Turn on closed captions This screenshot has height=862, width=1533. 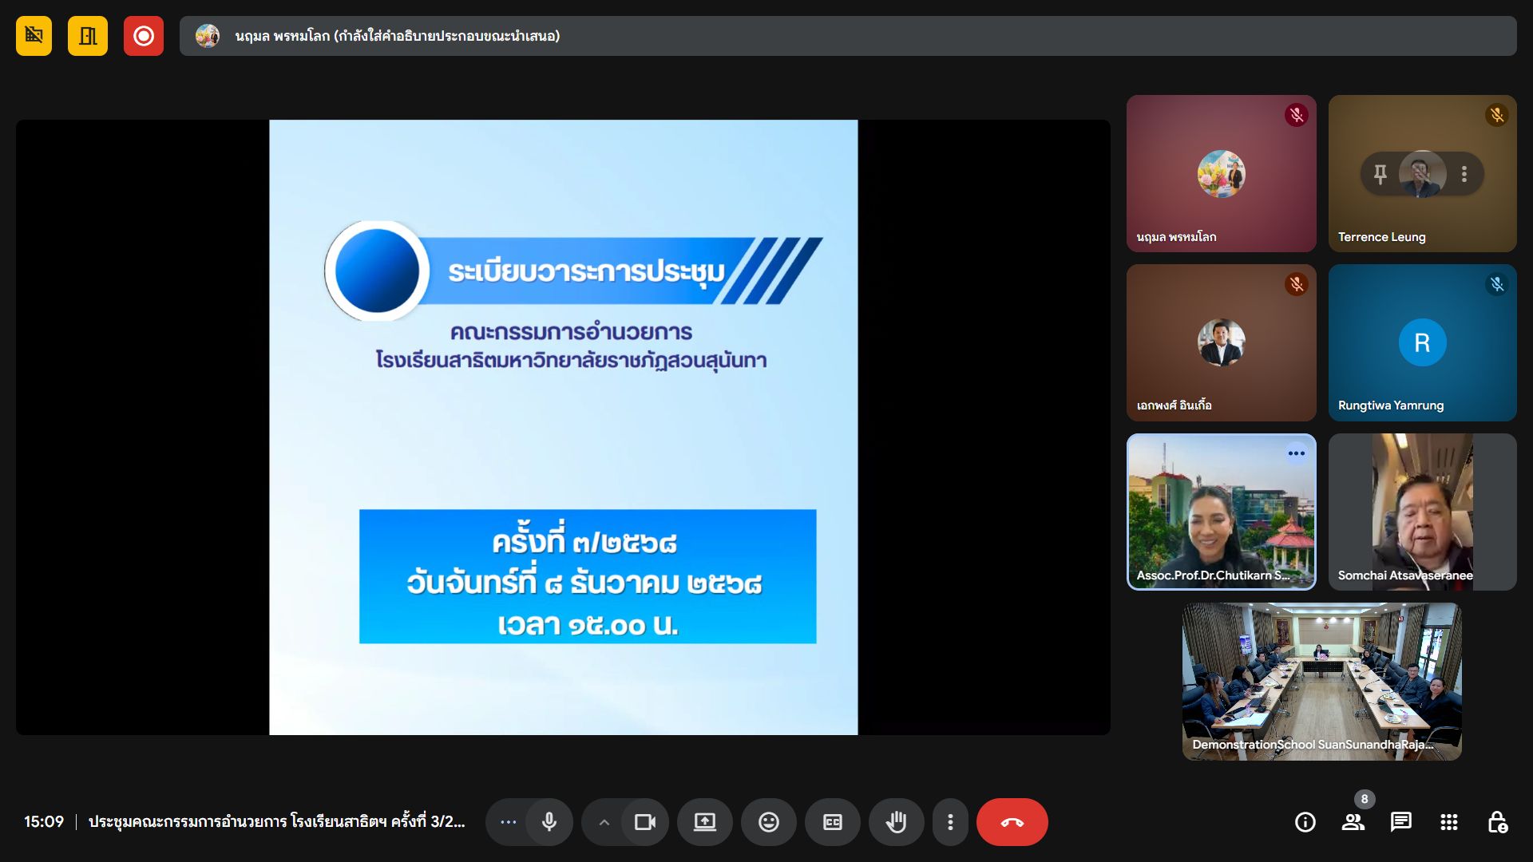tap(832, 822)
